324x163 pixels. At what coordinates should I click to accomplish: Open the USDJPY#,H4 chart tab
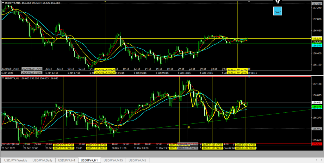pyautogui.click(x=67, y=160)
